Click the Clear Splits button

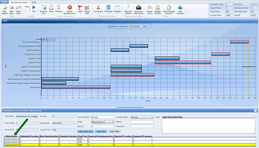tap(114, 131)
